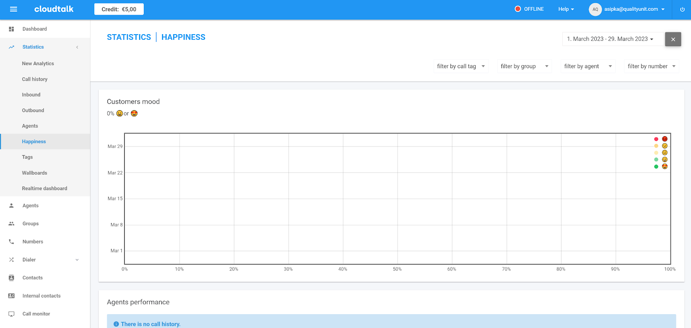Click the Numbers phone icon
This screenshot has width=691, height=328.
coord(12,242)
